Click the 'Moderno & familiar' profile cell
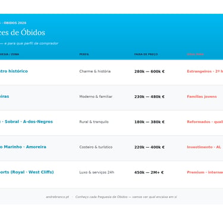 tap(96, 96)
